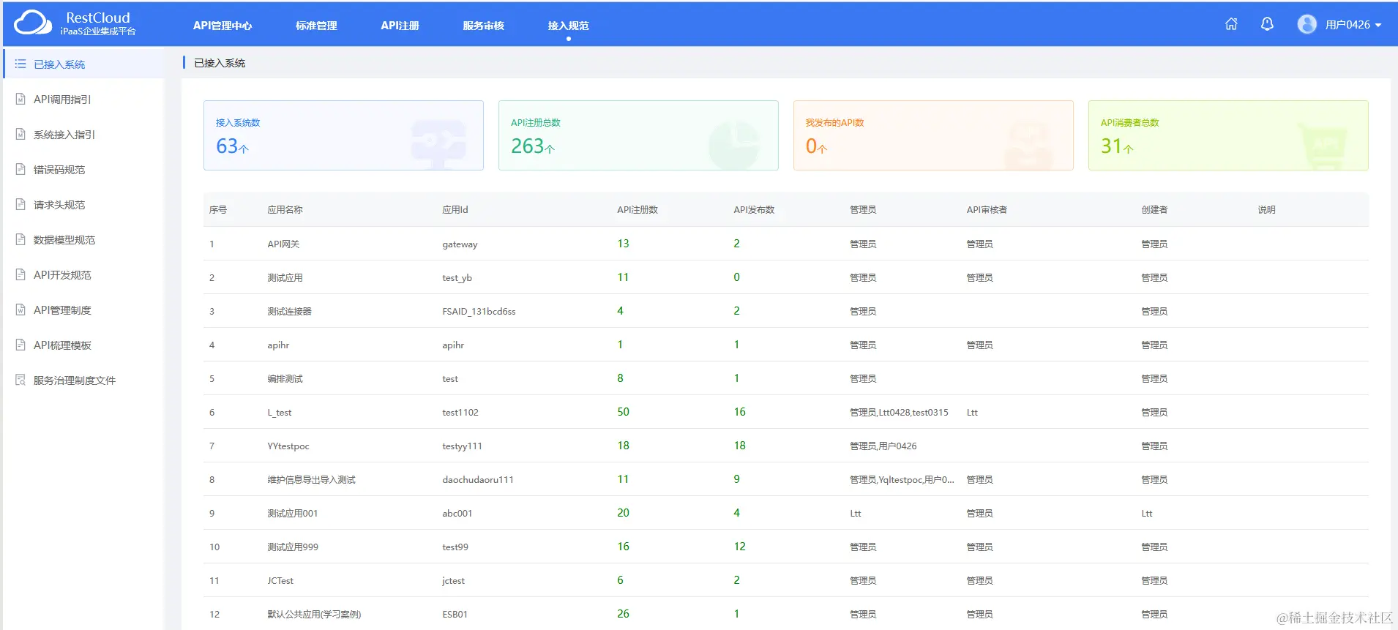The width and height of the screenshot is (1398, 630).
Task: Click the API审核者 column header
Action: [x=987, y=210]
